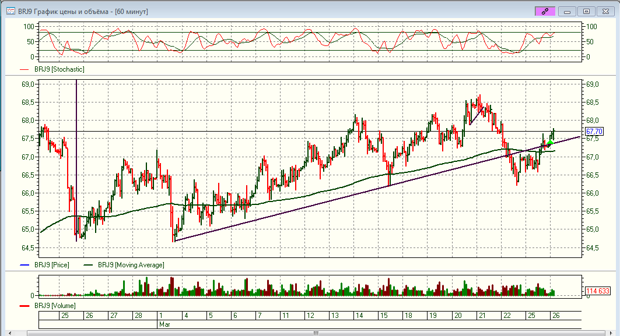This screenshot has height=336, width=620.
Task: Select the BRJ9 [Moving Average] legend label
Action: click(x=131, y=265)
